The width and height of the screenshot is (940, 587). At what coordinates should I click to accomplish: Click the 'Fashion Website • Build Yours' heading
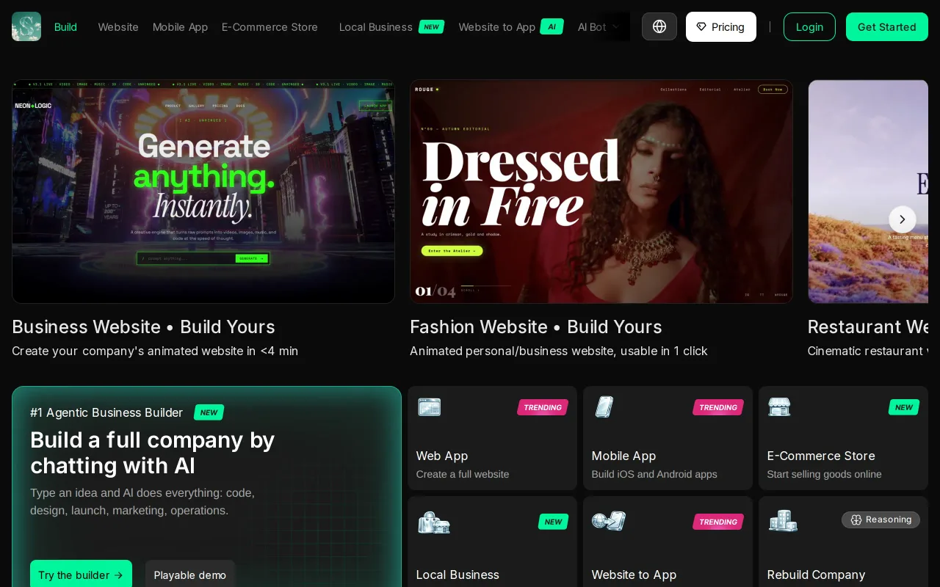[x=536, y=327]
